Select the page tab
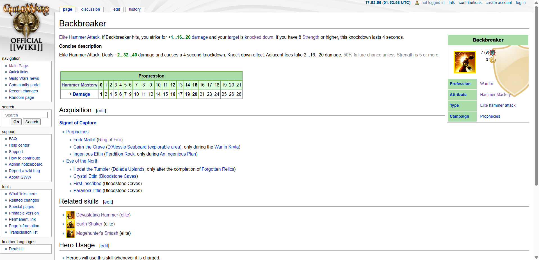Image resolution: width=539 pixels, height=260 pixels. pyautogui.click(x=67, y=9)
